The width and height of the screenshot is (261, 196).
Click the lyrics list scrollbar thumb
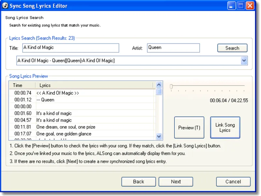159,91
